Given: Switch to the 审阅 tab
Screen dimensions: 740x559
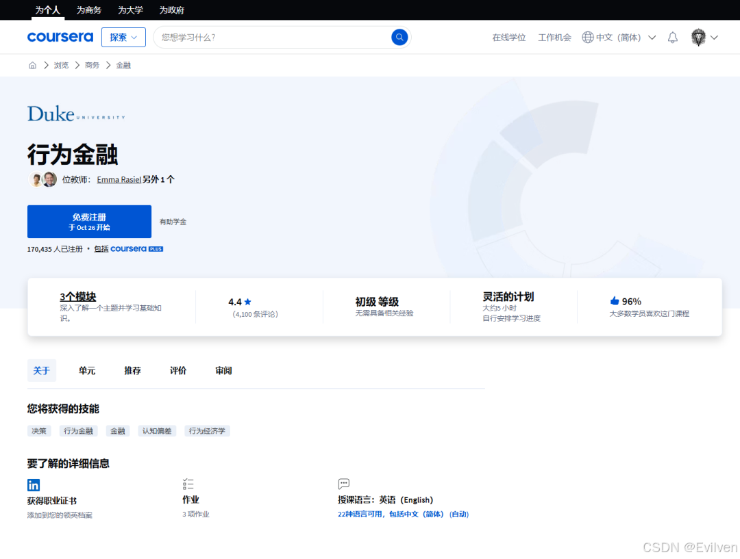Looking at the screenshot, I should click(x=223, y=370).
